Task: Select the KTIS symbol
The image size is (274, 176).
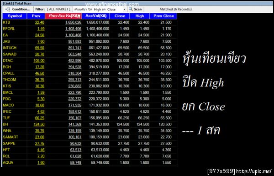Action: 7,86
